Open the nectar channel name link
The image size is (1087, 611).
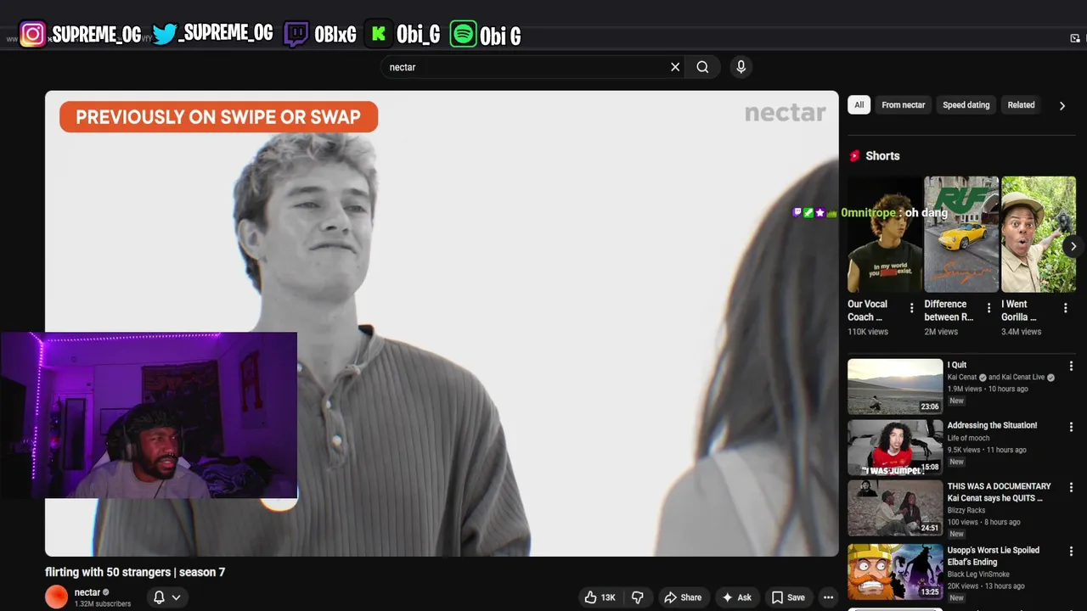(x=87, y=592)
